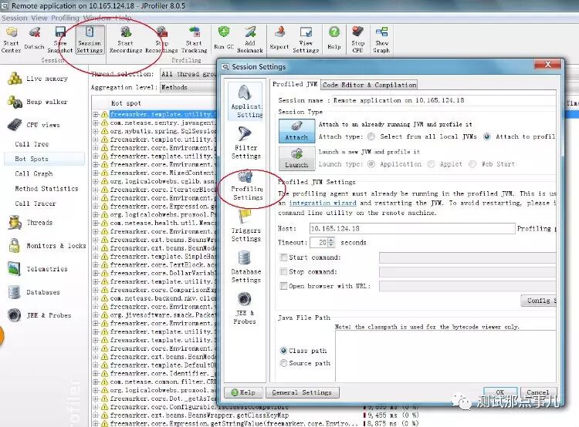Select Application Settings in dialog sidebar
The image size is (579, 427).
pos(245,102)
